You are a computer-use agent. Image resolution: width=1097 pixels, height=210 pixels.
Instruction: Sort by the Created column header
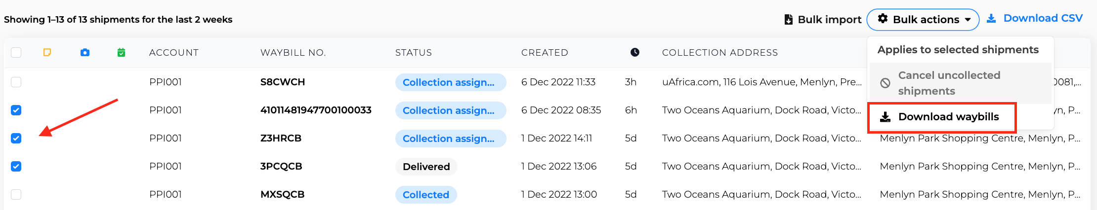click(x=545, y=53)
